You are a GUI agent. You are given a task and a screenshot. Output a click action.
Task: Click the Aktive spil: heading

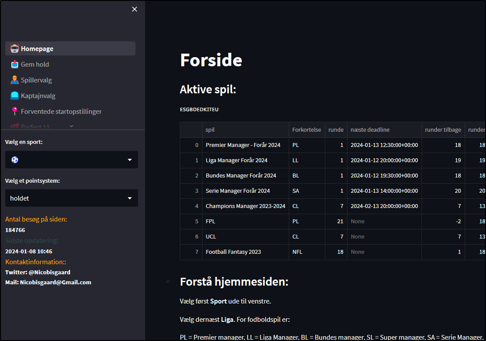[x=208, y=89]
